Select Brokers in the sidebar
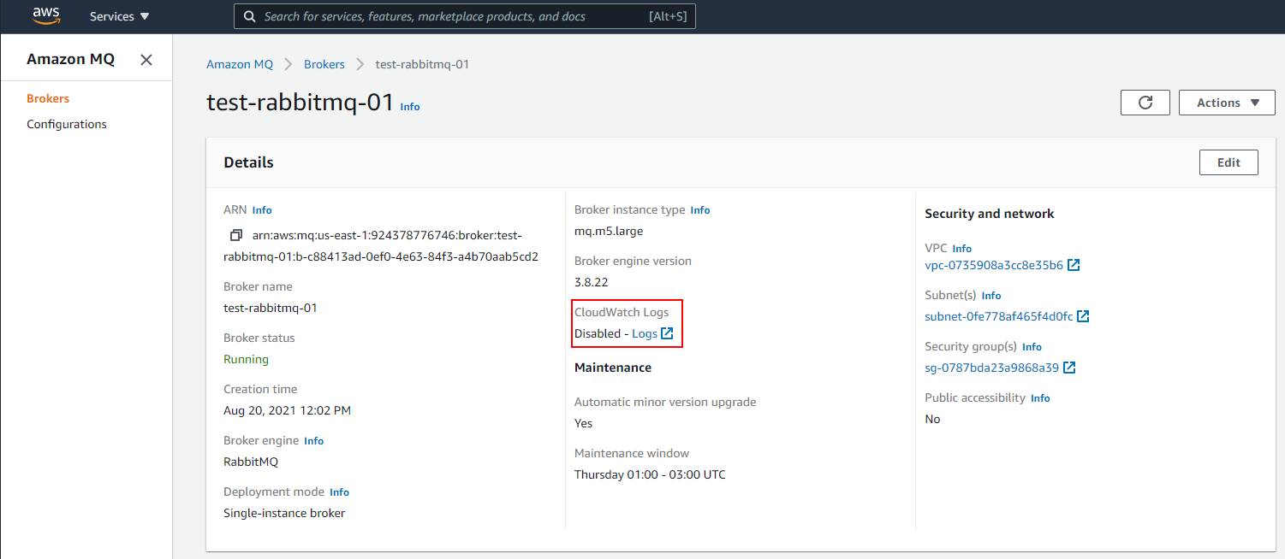1285x559 pixels. (48, 98)
